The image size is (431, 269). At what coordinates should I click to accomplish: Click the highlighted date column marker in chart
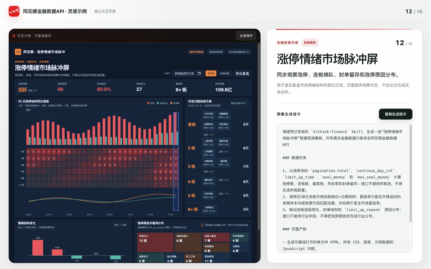(176, 161)
